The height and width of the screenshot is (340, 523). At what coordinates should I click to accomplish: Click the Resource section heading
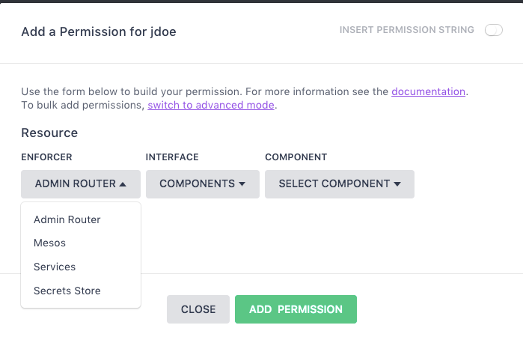[49, 133]
